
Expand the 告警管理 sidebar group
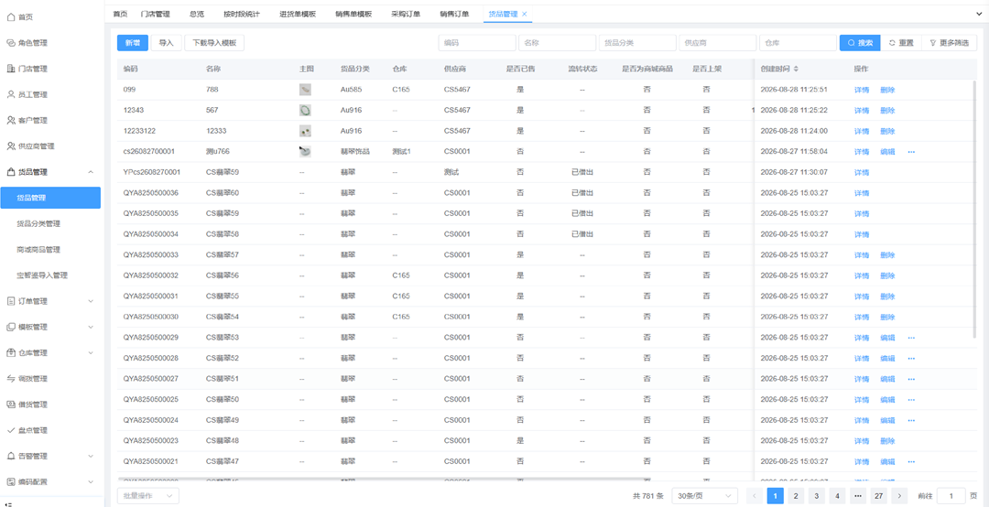click(x=91, y=456)
